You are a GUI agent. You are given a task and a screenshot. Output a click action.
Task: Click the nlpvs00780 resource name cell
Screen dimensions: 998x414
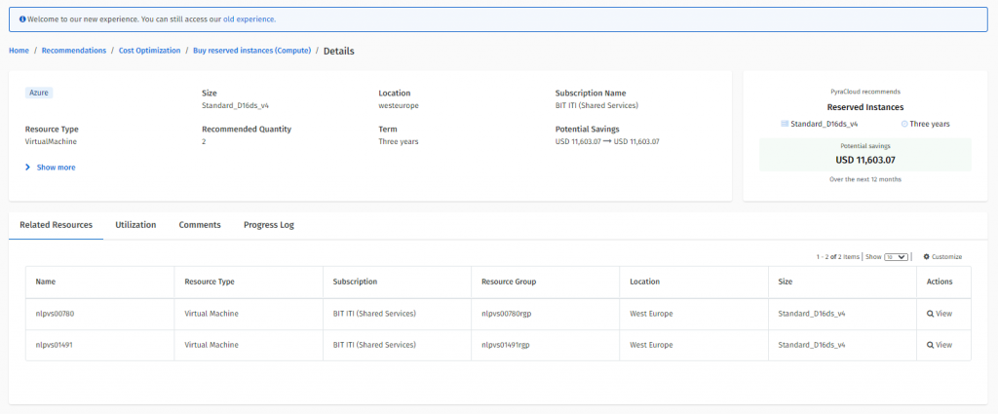(55, 314)
